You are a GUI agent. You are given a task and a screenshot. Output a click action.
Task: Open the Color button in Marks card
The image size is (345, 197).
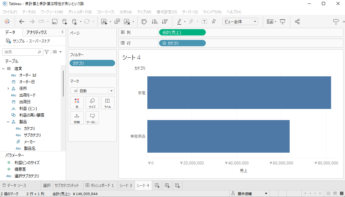click(77, 103)
